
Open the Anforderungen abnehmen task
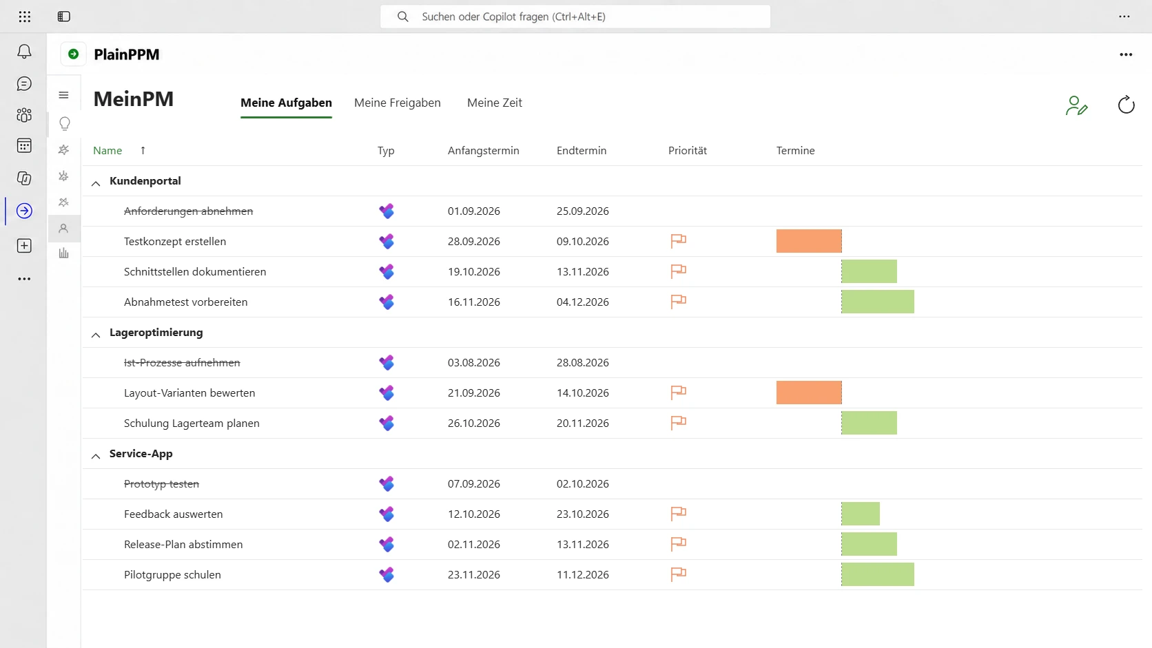point(188,211)
